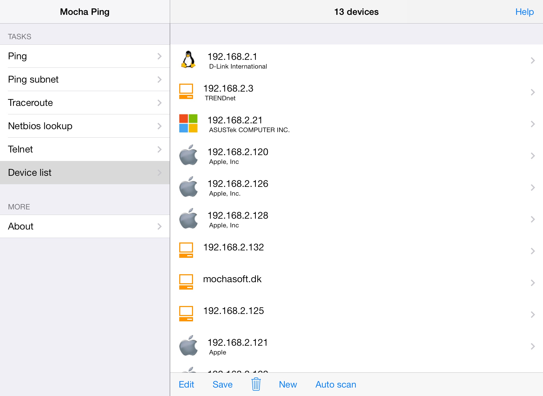Image resolution: width=543 pixels, height=396 pixels.
Task: Select Device list in the sidebar
Action: [85, 173]
